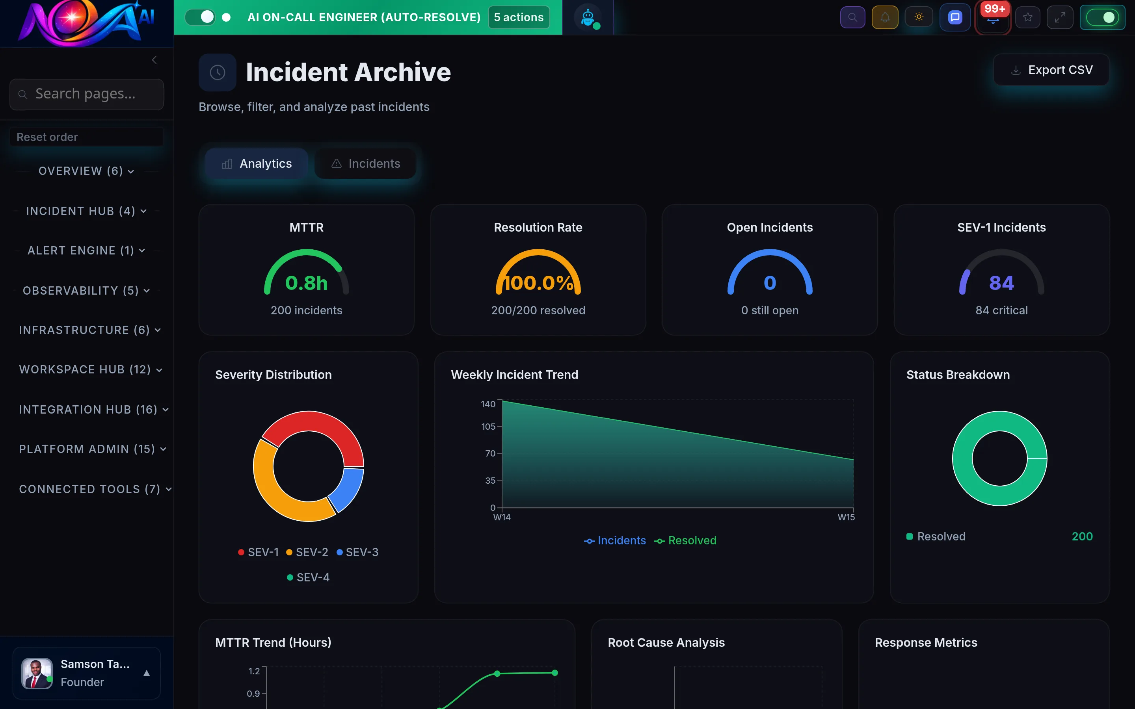This screenshot has height=709, width=1135.
Task: Select the Analytics tab
Action: [257, 163]
